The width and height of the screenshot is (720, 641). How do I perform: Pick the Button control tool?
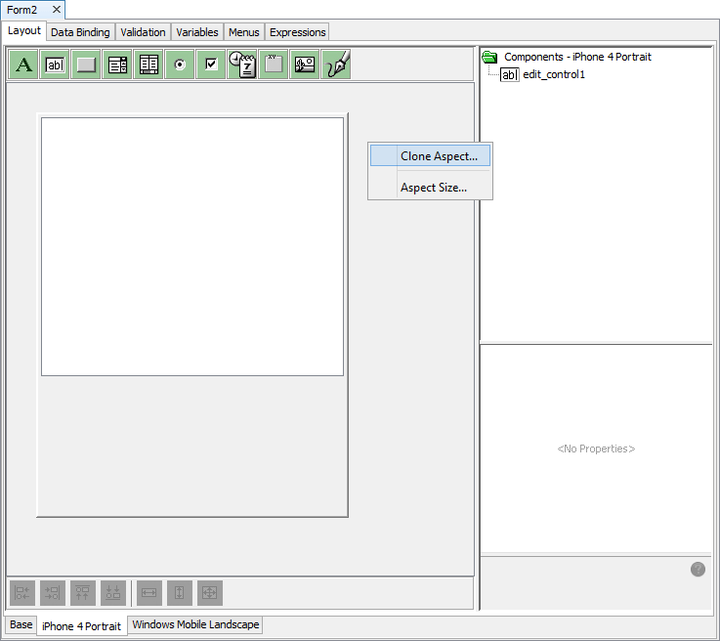pos(87,65)
